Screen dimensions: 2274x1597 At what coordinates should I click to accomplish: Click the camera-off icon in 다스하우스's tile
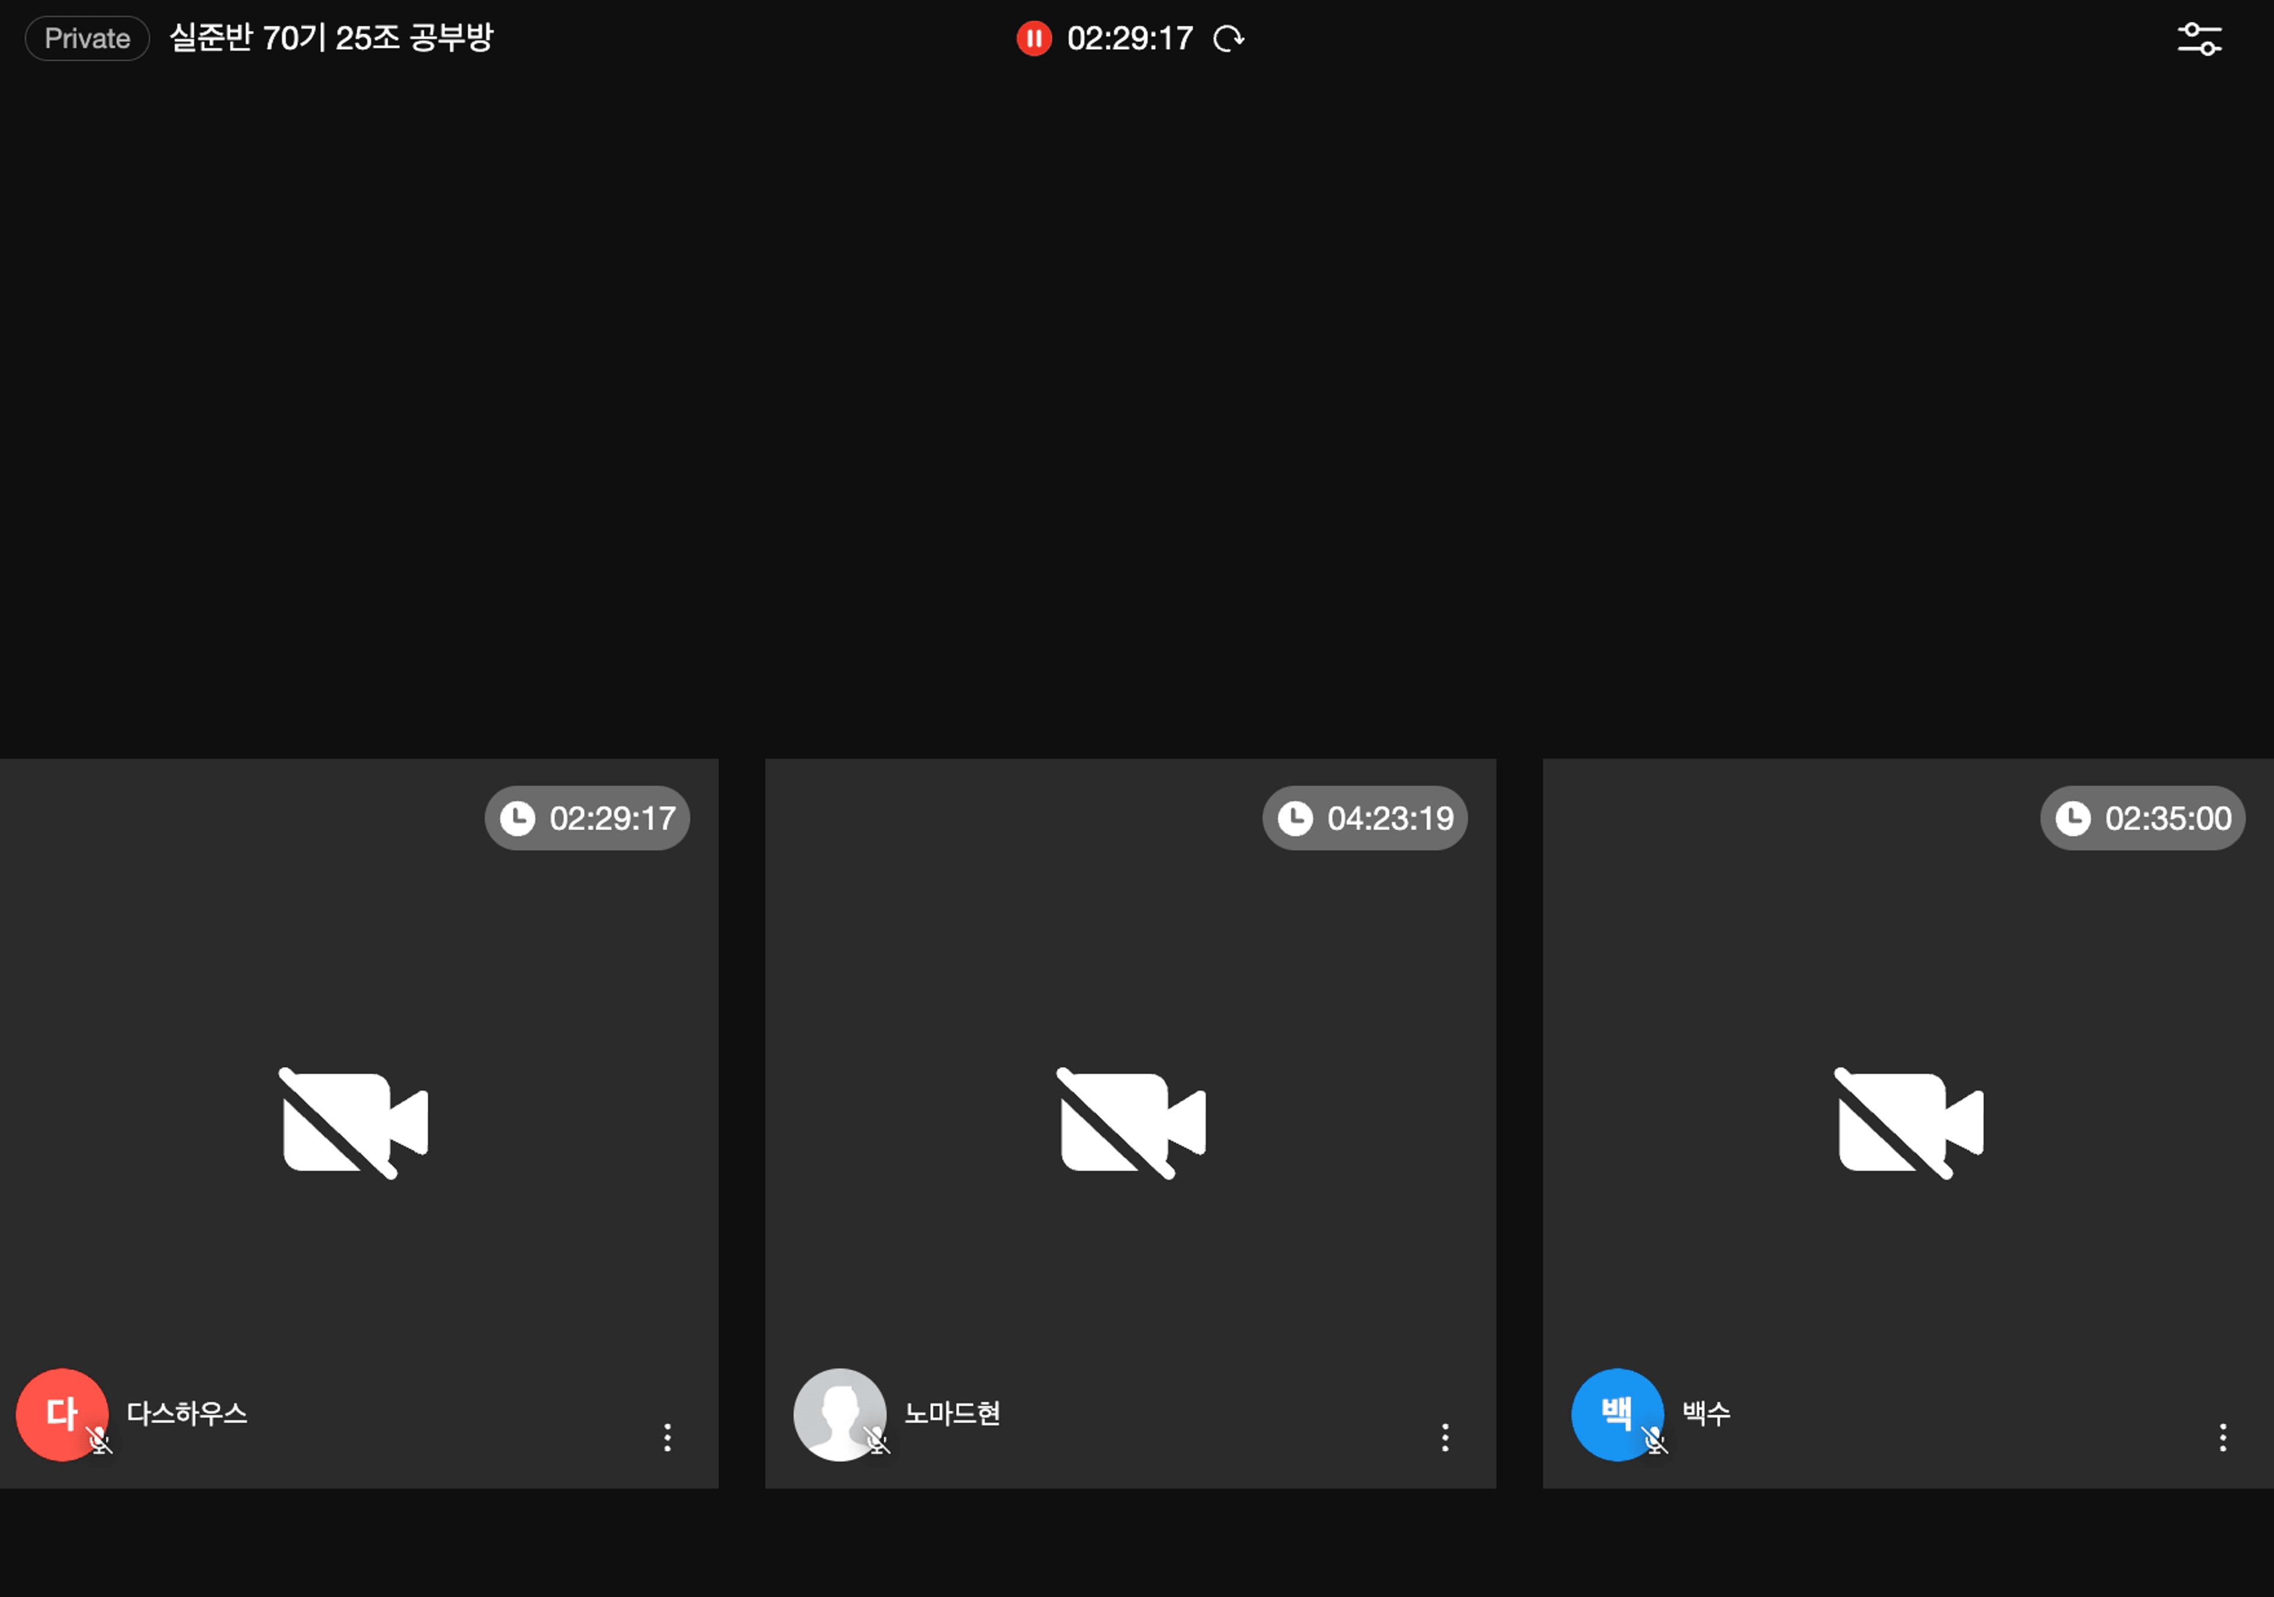click(354, 1123)
